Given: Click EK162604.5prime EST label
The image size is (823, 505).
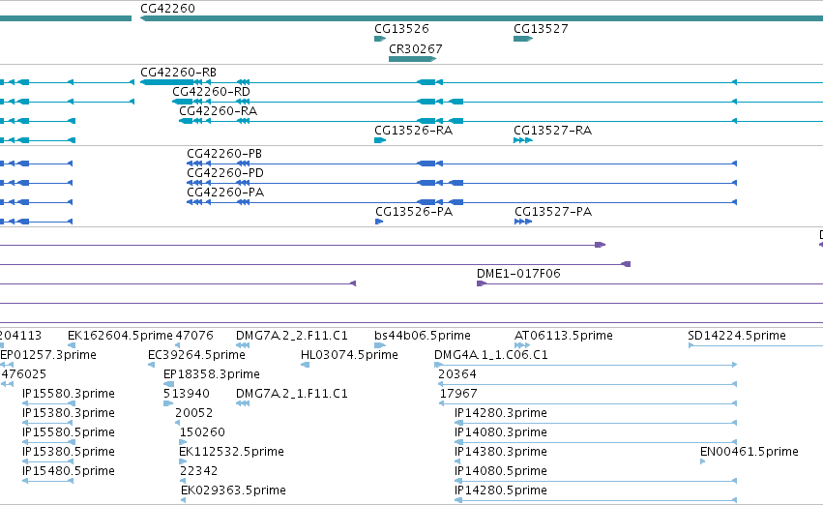Looking at the screenshot, I should pyautogui.click(x=120, y=336).
